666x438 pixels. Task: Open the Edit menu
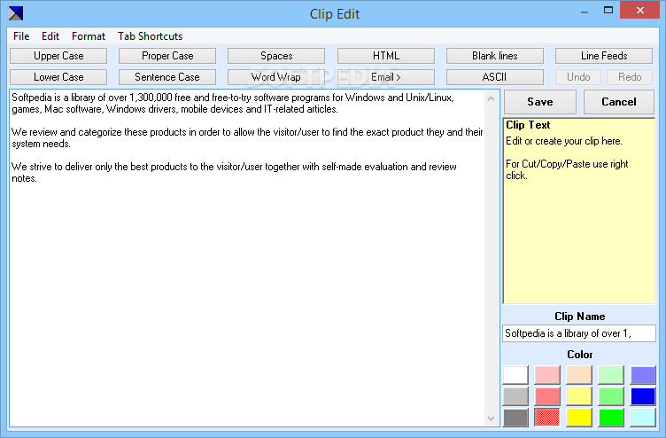(x=50, y=36)
